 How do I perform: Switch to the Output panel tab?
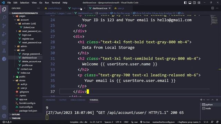(63, 100)
